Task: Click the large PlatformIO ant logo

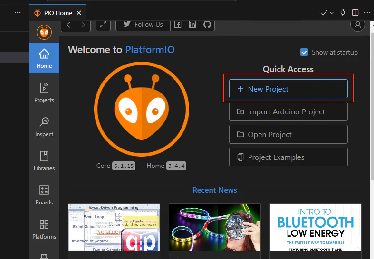Action: pos(142,109)
